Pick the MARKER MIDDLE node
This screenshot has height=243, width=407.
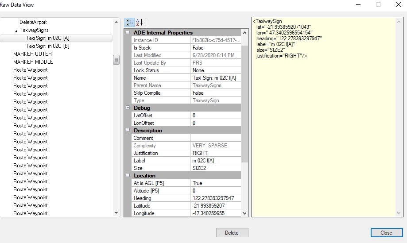pyautogui.click(x=33, y=62)
